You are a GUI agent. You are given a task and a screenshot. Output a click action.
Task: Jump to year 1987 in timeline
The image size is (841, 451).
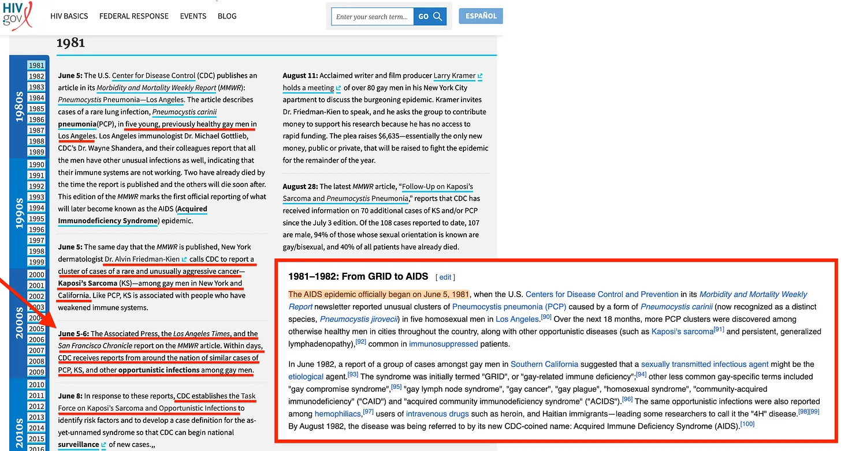(x=36, y=130)
